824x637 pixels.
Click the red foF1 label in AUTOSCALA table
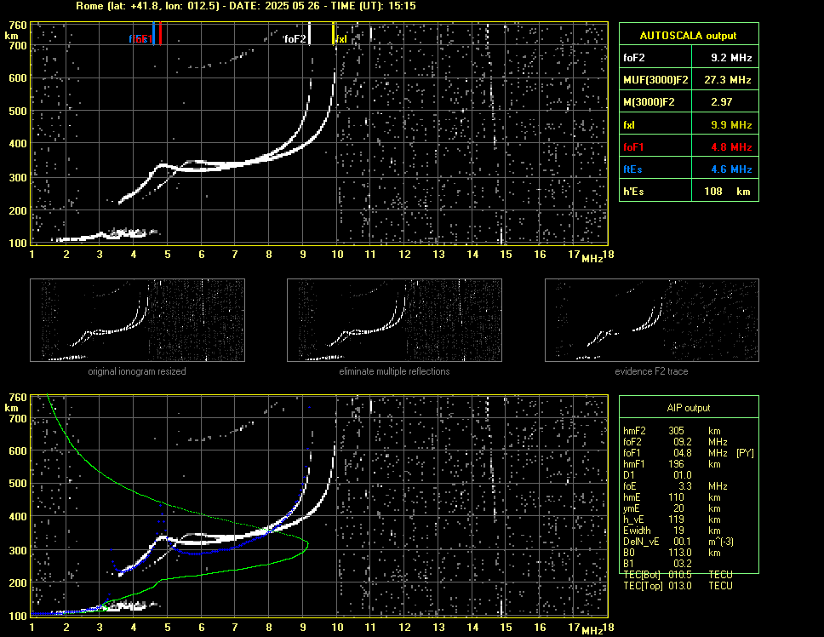[633, 147]
